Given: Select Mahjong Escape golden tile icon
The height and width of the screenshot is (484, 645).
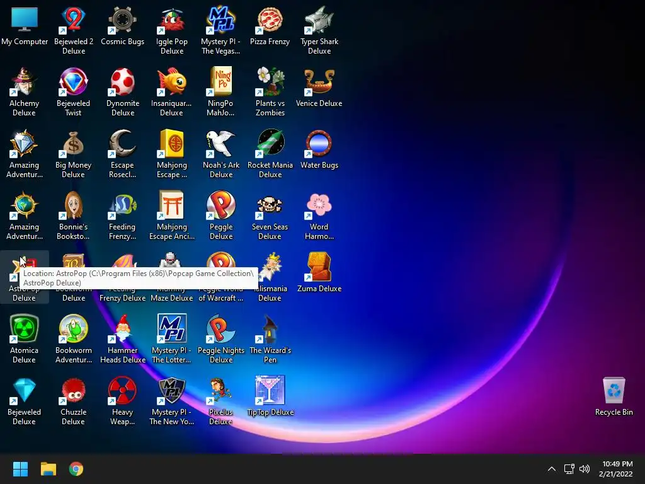Looking at the screenshot, I should [x=172, y=143].
